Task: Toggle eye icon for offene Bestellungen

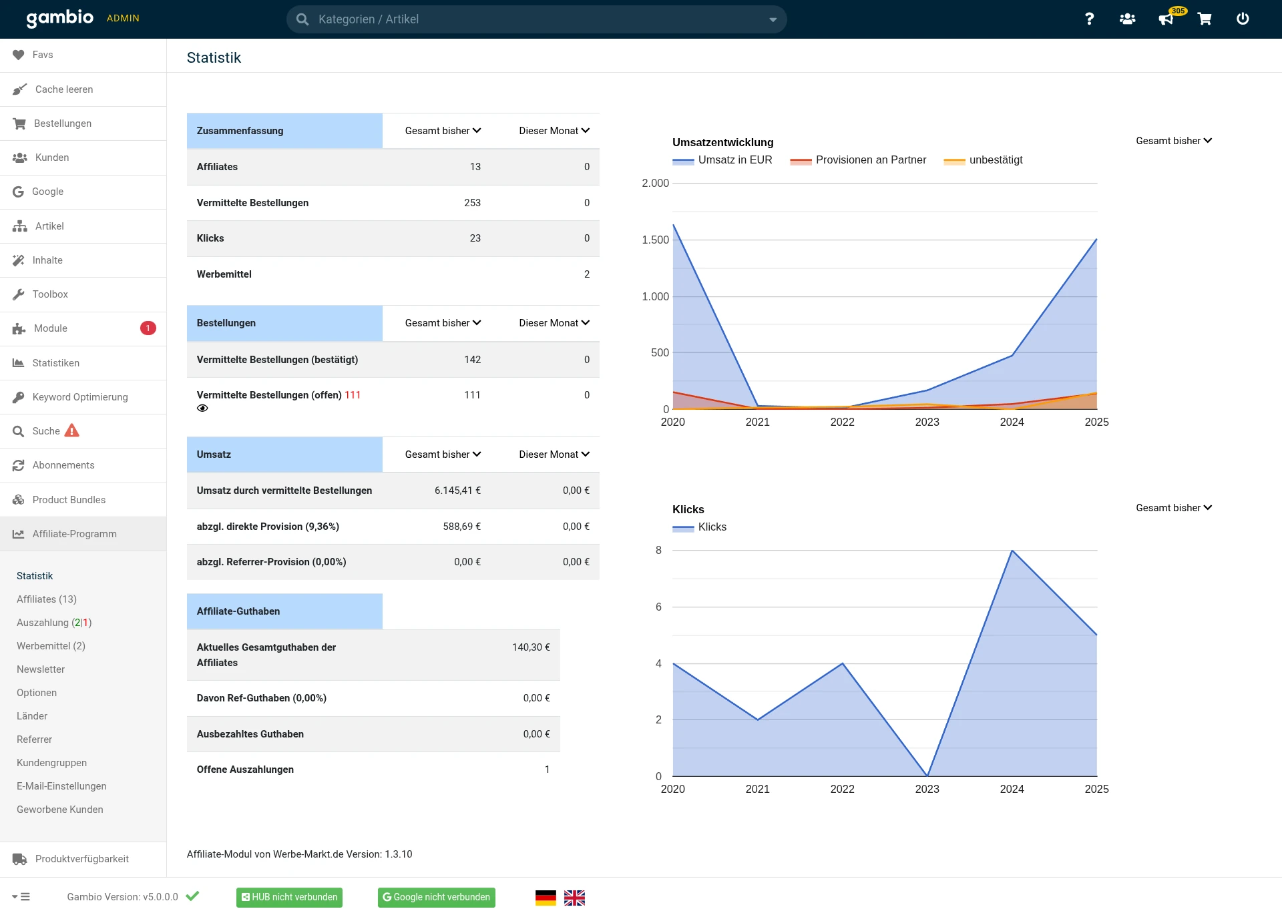Action: 202,408
